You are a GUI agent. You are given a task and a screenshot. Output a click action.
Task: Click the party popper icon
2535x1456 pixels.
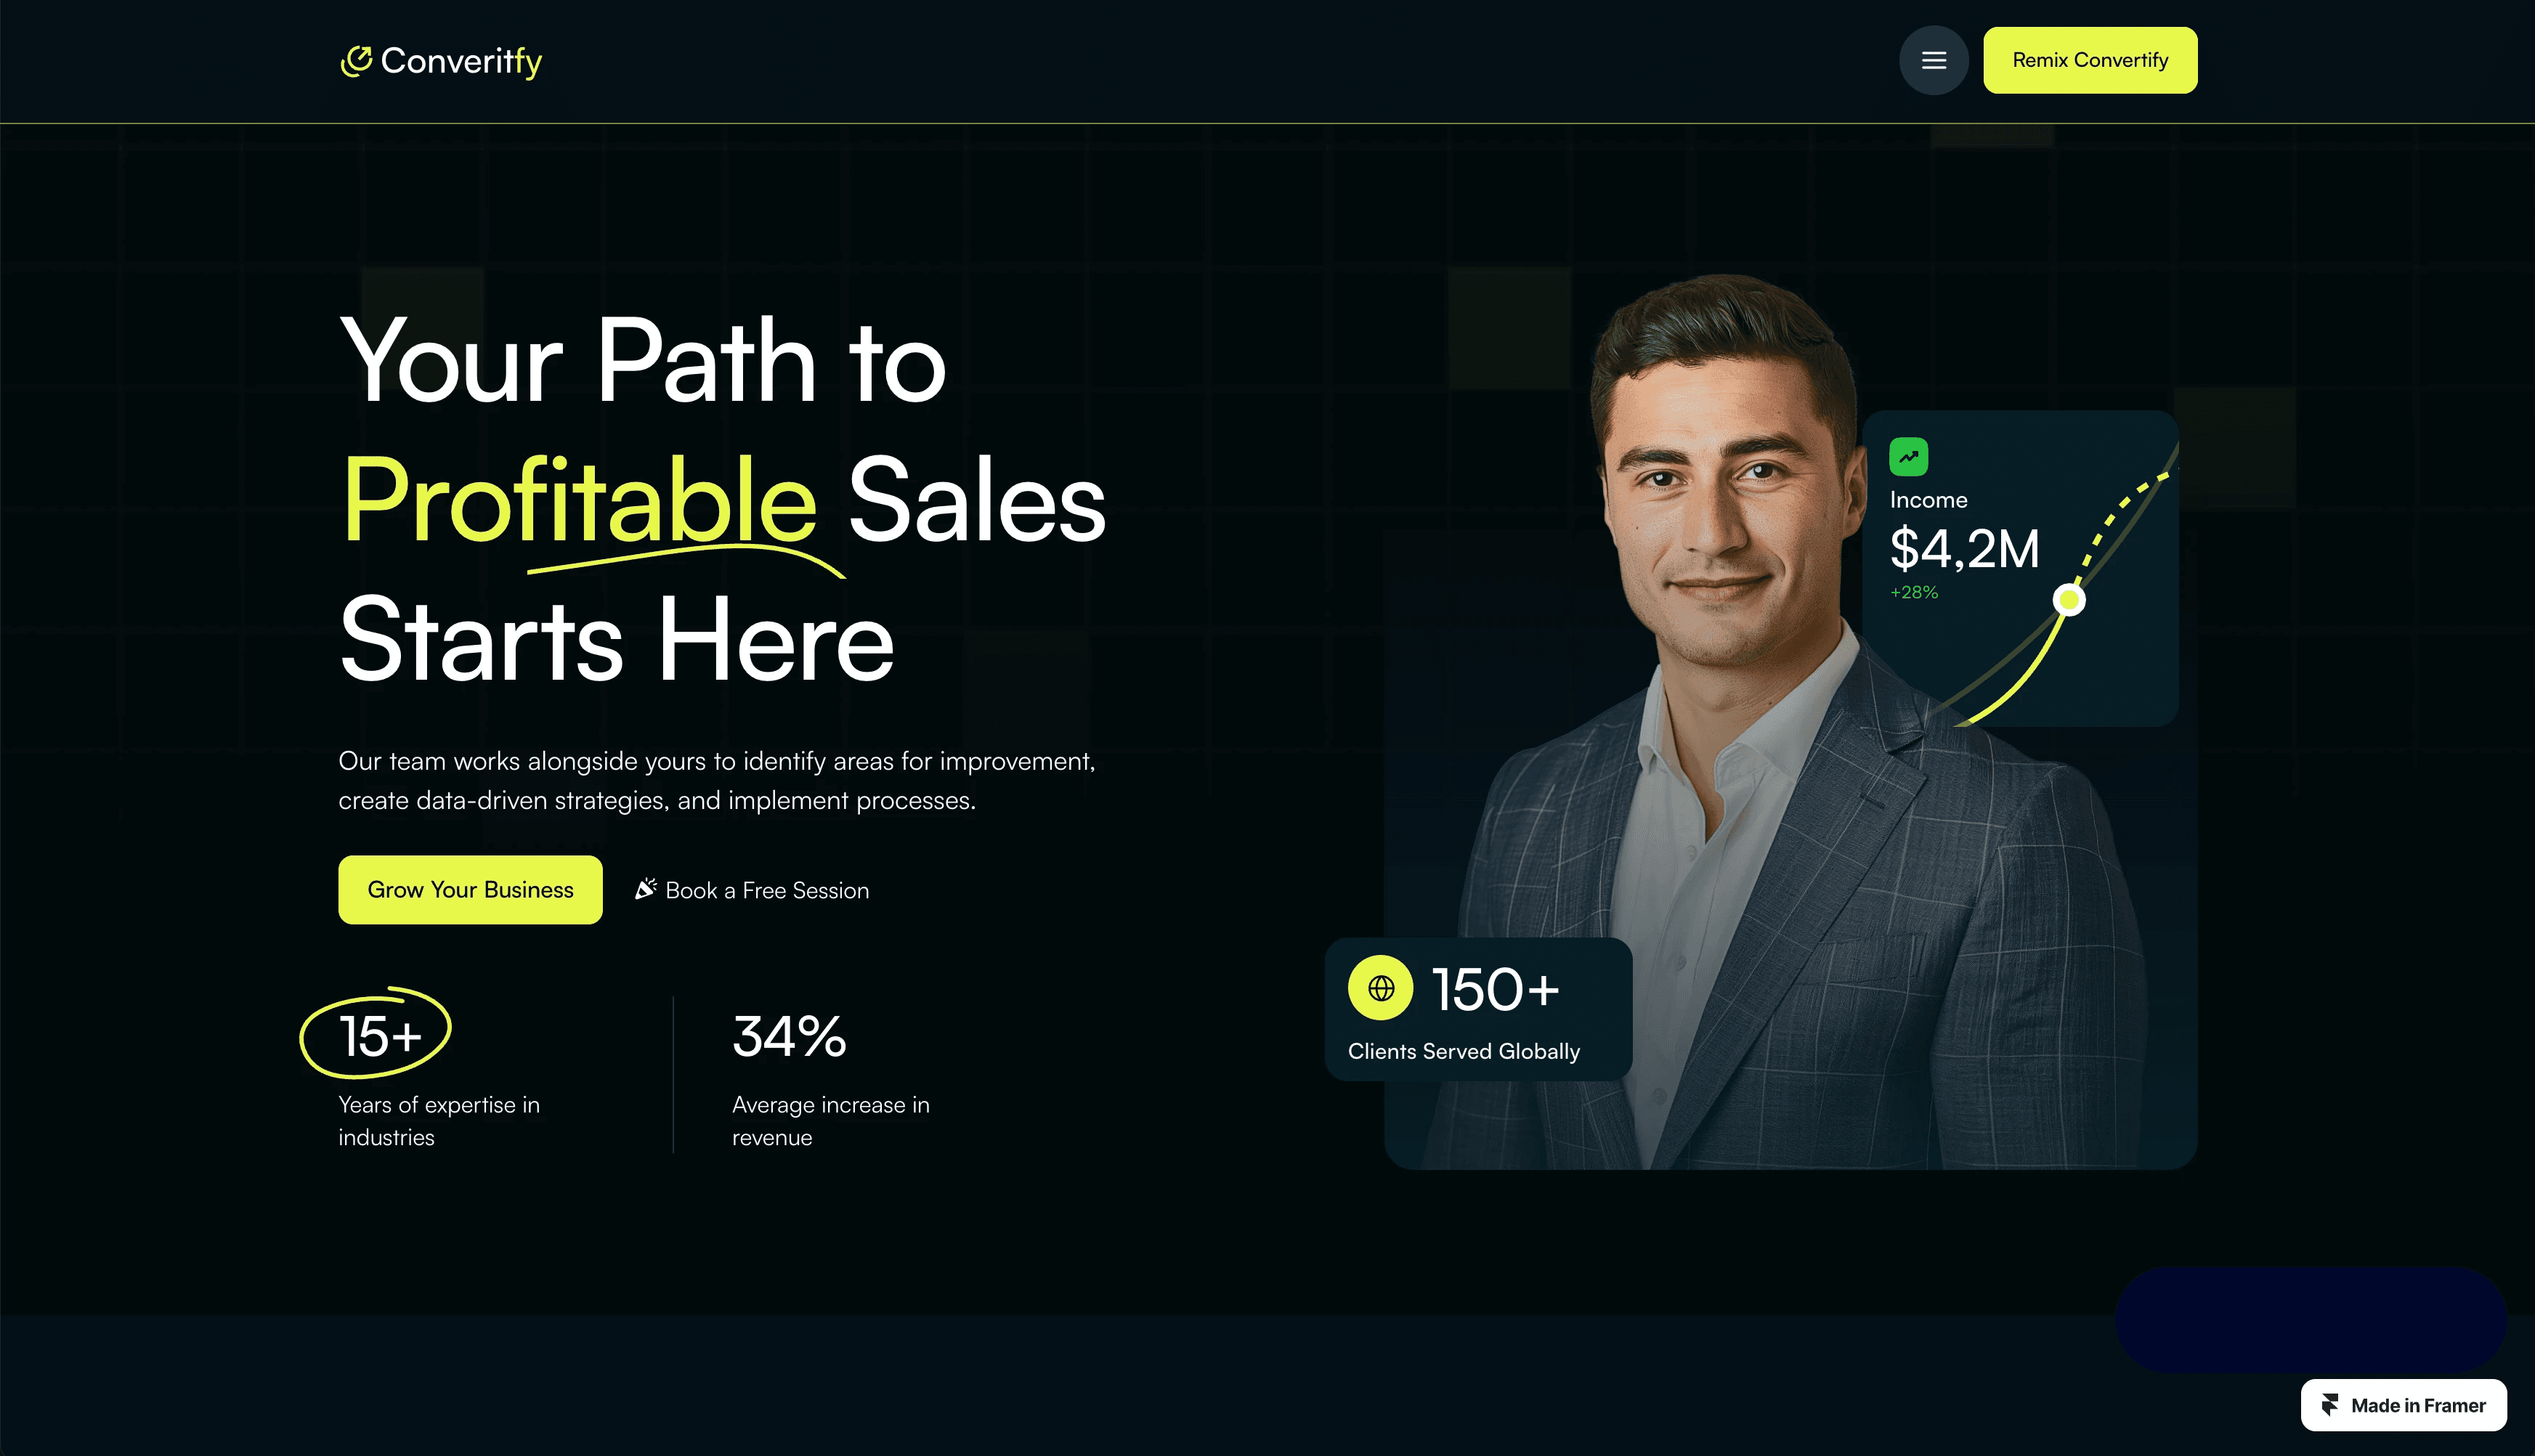coord(646,888)
